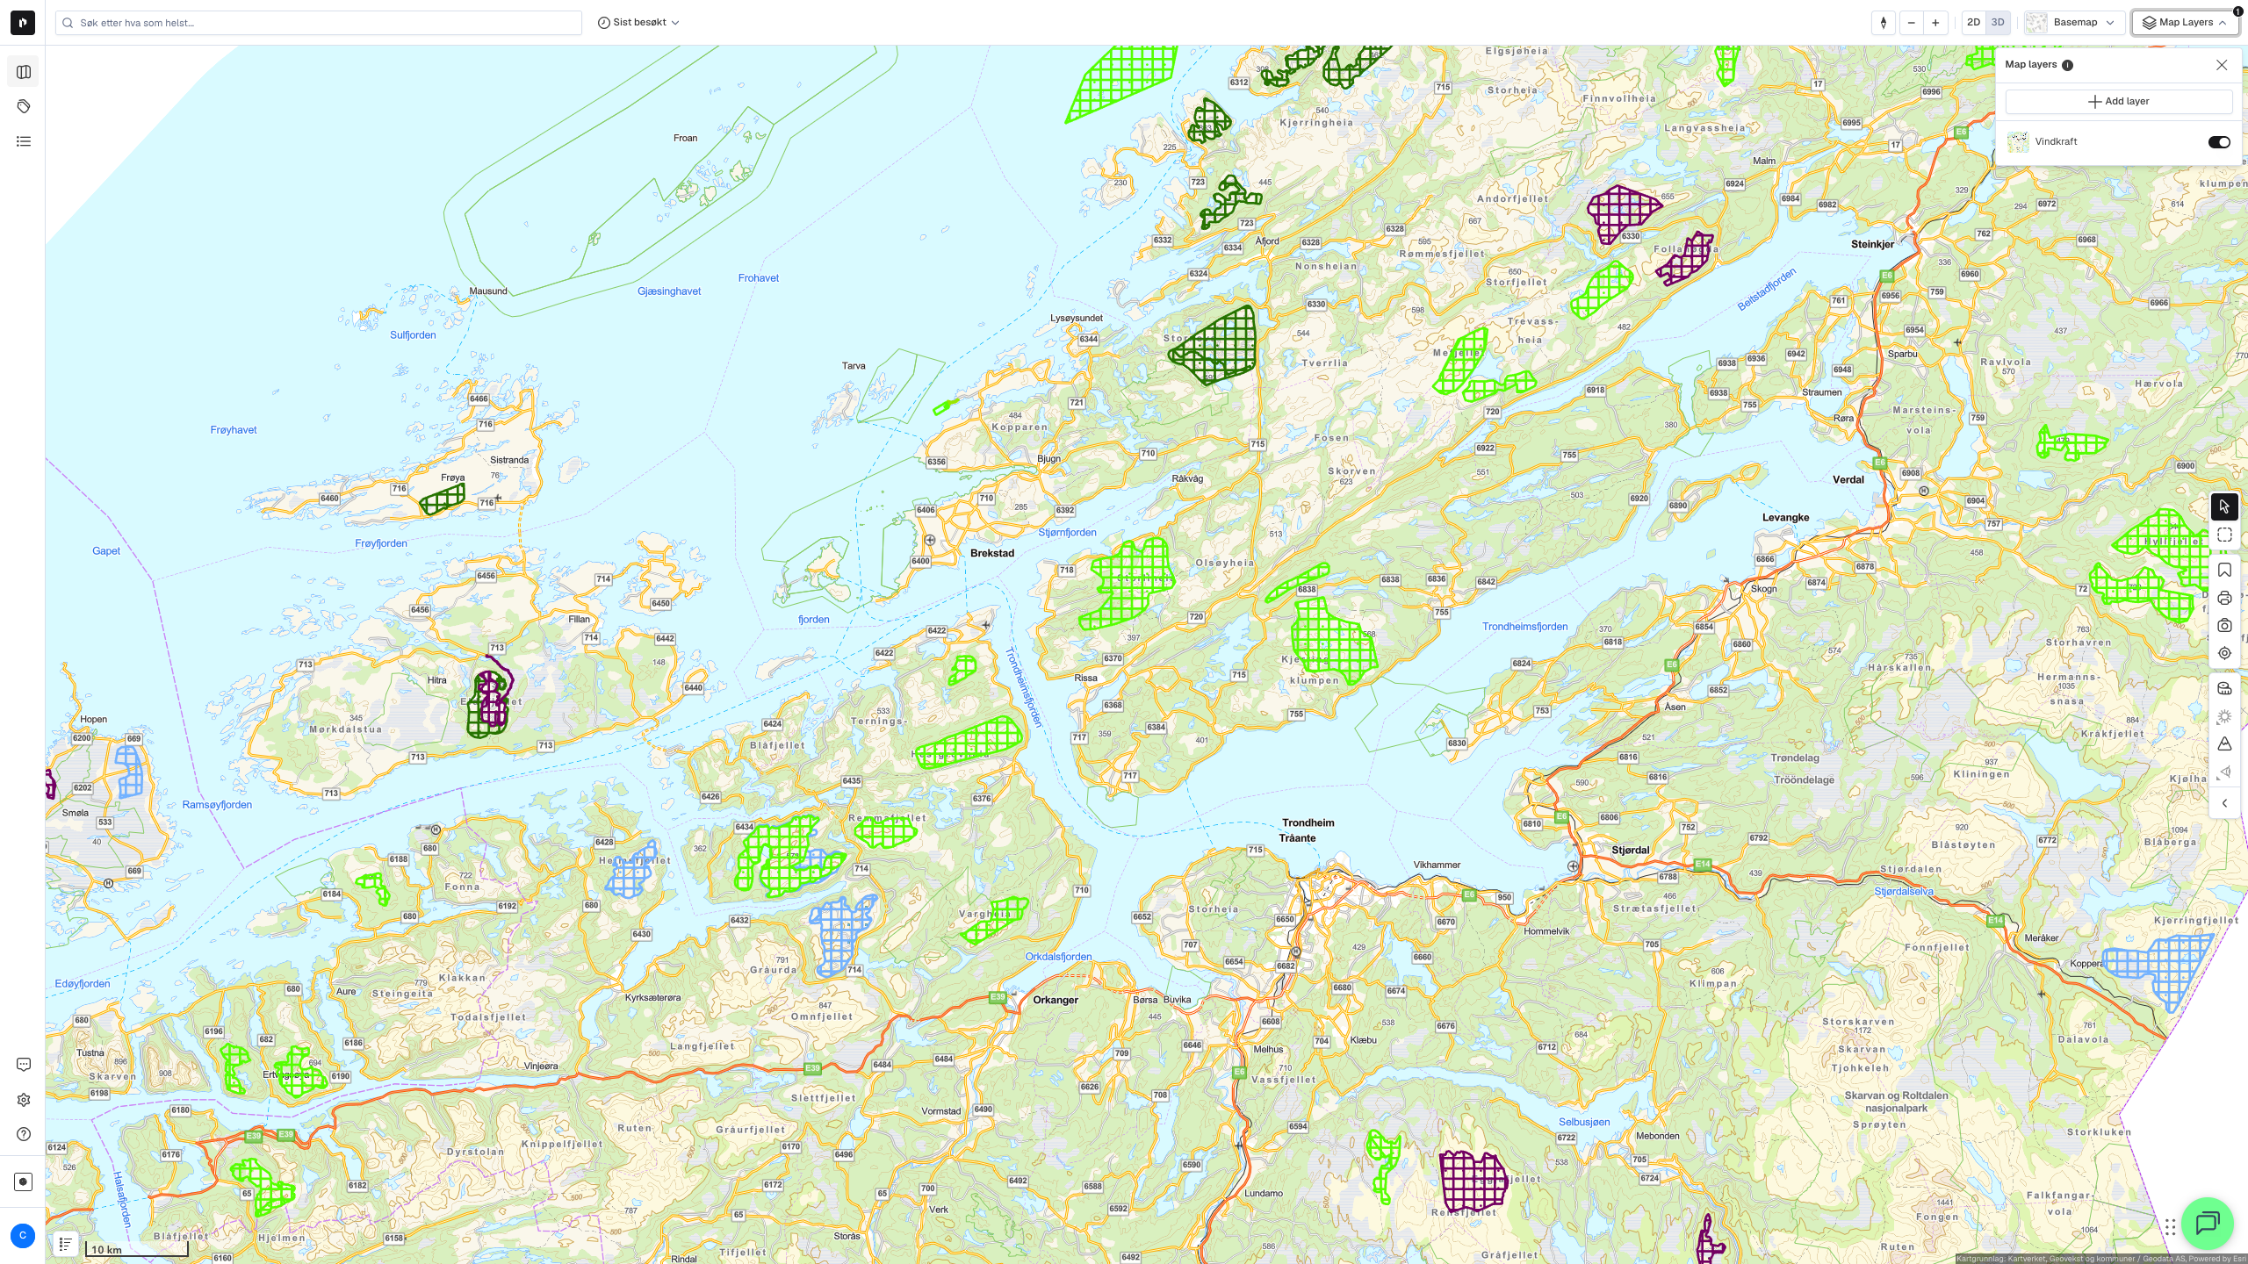Open the tags icon in left sidebar

click(24, 106)
